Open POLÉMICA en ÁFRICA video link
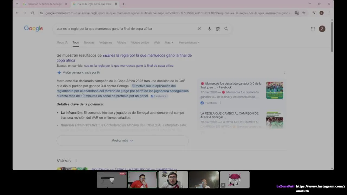347x195 pixels. (x=134, y=170)
